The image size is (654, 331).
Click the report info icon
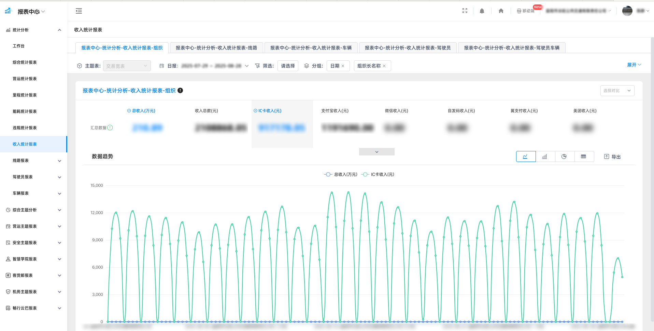click(180, 90)
